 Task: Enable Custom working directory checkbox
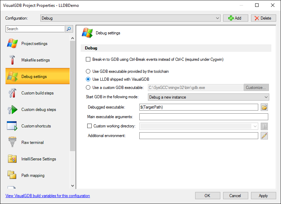click(89, 126)
